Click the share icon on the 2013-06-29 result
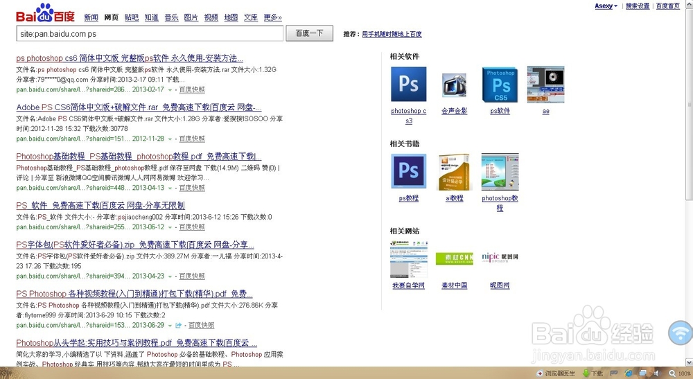 (179, 326)
